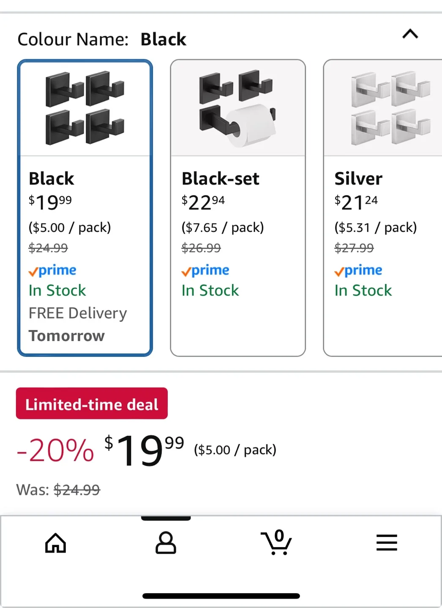The width and height of the screenshot is (442, 608).
Task: Select the Black-set colour variant
Action: (238, 207)
